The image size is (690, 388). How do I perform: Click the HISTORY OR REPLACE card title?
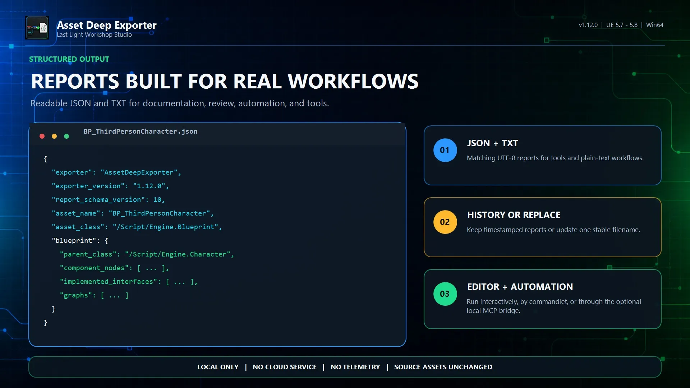[514, 215]
